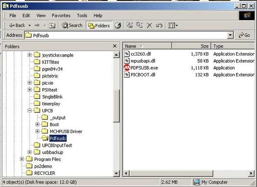
Task: Click the Copy To toolbar icon
Action: point(139,25)
